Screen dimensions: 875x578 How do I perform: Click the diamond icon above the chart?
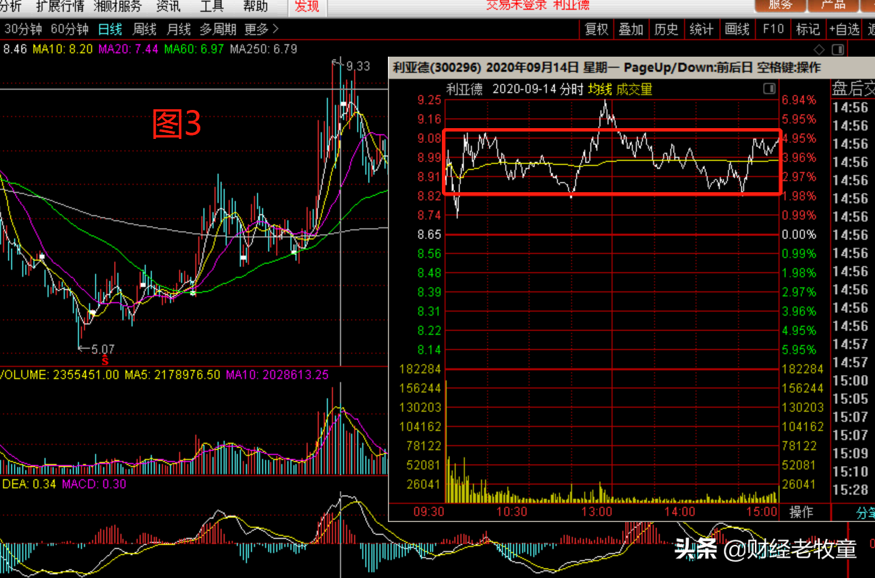tap(819, 49)
